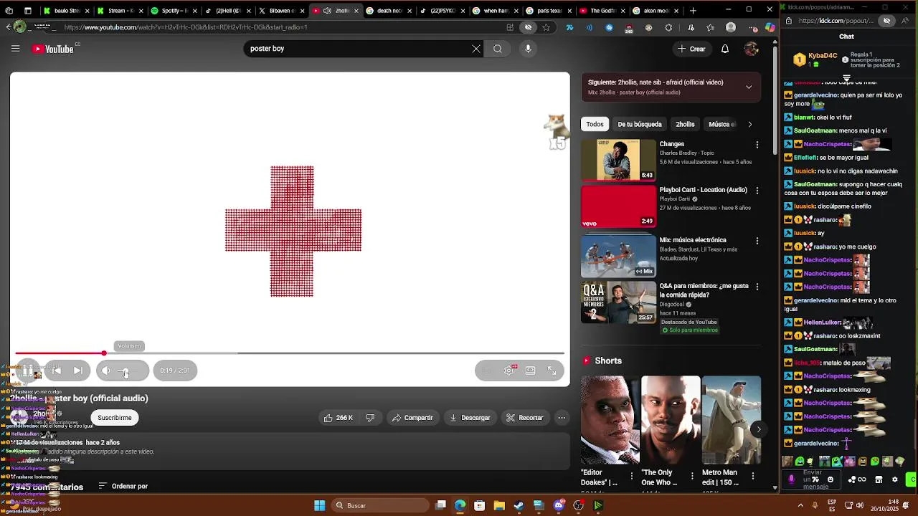The height and width of the screenshot is (516, 918).
Task: Toggle theater mode in the player
Action: [530, 371]
